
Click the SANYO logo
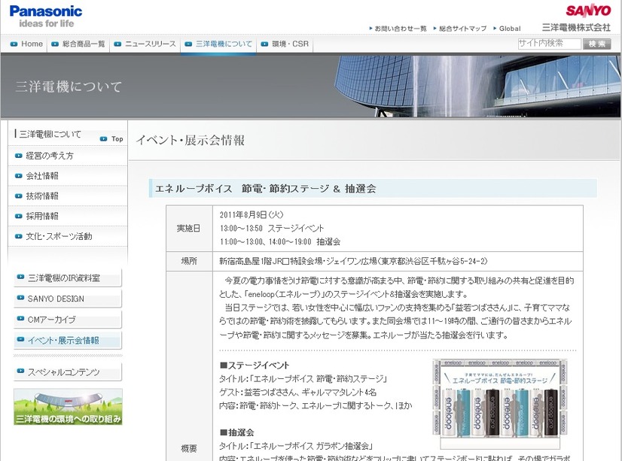[588, 11]
